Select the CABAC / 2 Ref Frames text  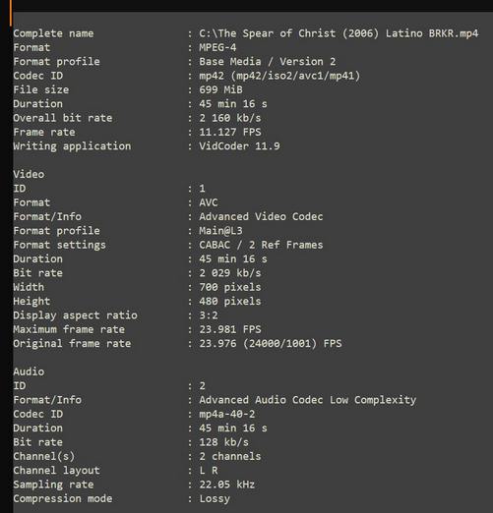tap(261, 245)
